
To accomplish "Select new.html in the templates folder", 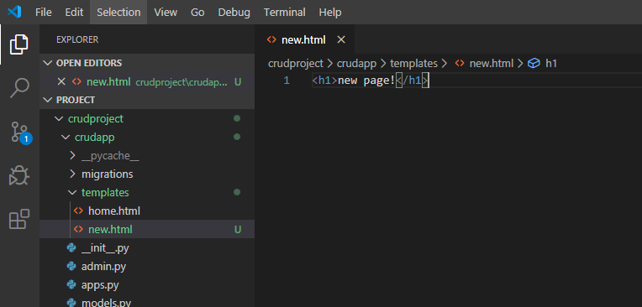I will point(110,229).
